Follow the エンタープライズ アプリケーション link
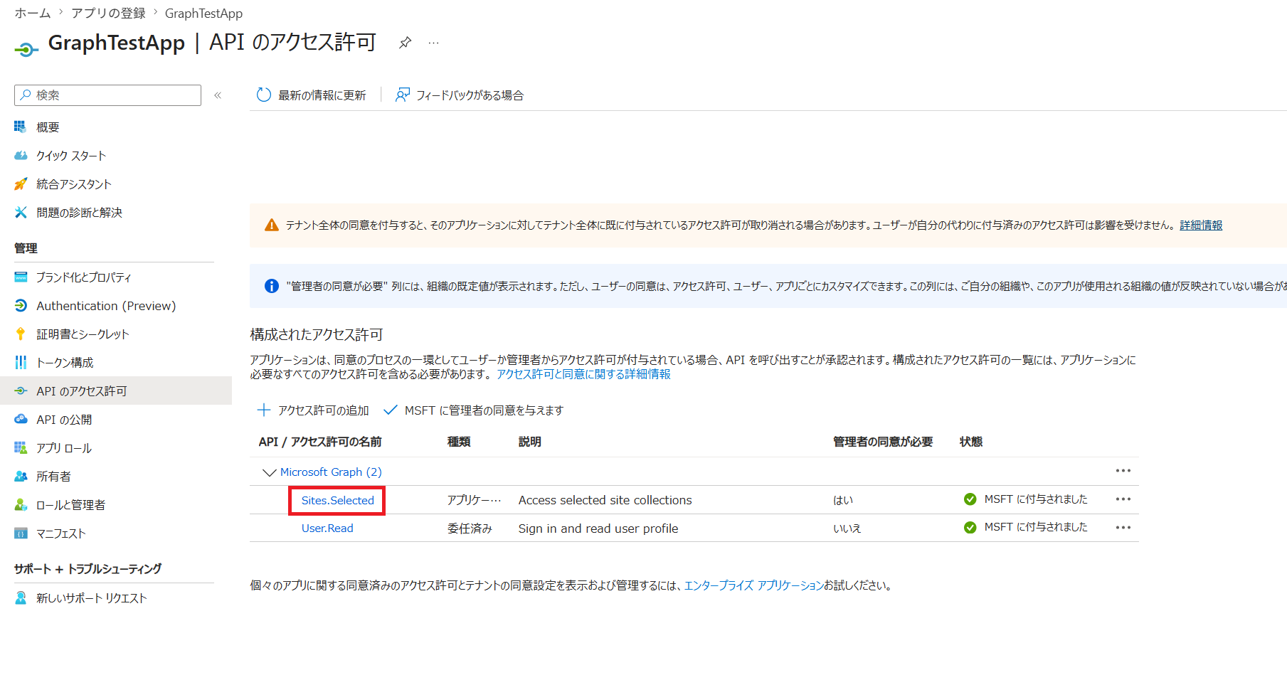The image size is (1287, 680). [753, 585]
